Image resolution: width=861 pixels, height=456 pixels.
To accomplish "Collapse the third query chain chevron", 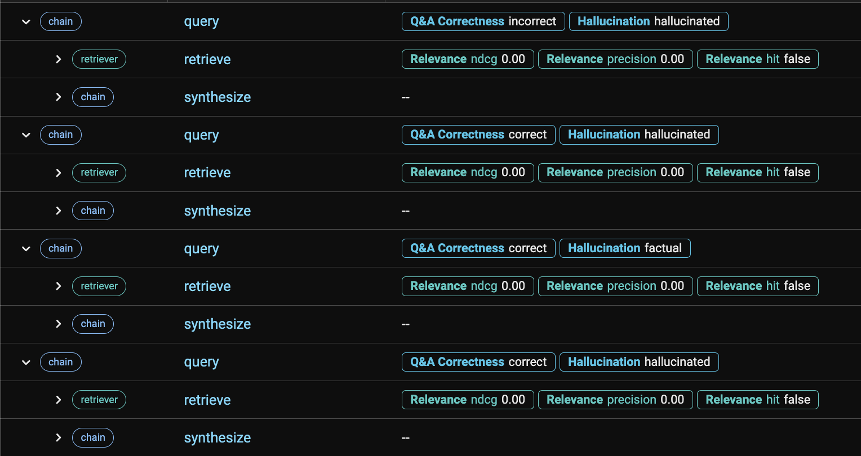I will (26, 248).
